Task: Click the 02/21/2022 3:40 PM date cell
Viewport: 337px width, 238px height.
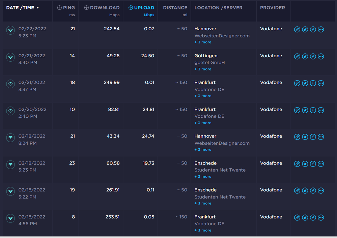Action: pos(32,59)
